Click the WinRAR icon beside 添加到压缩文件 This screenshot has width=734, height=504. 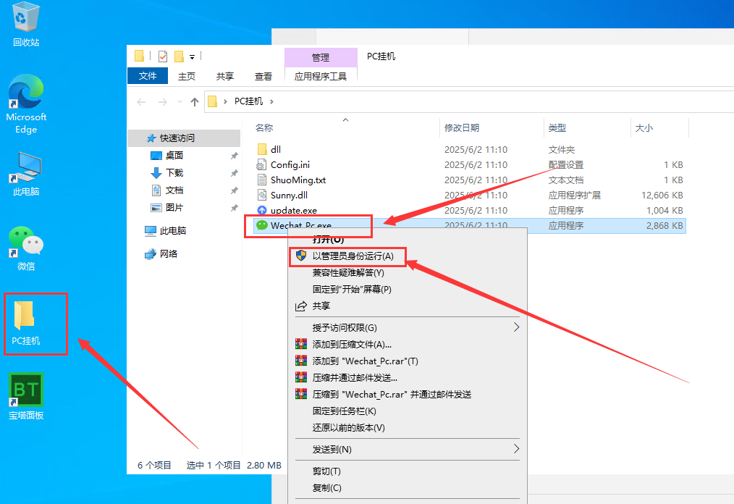pos(301,345)
